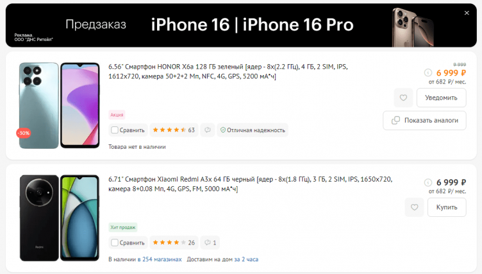Check Сравнить box for HONOR X6a
This screenshot has height=274, width=482.
(115, 130)
